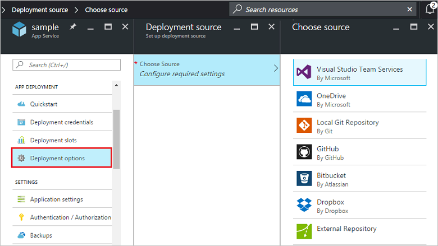
Task: Open Deployment slots menu item
Action: coord(62,140)
